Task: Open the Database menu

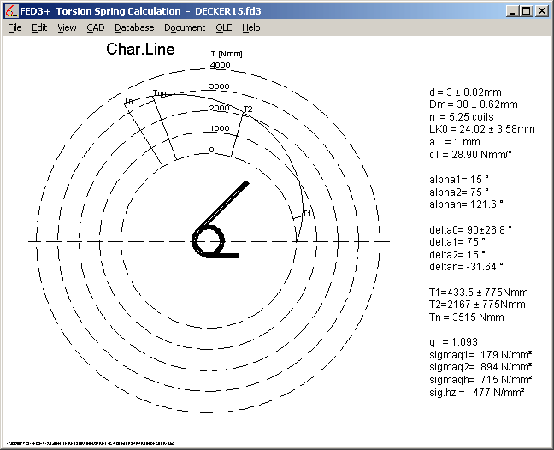Action: coord(134,27)
